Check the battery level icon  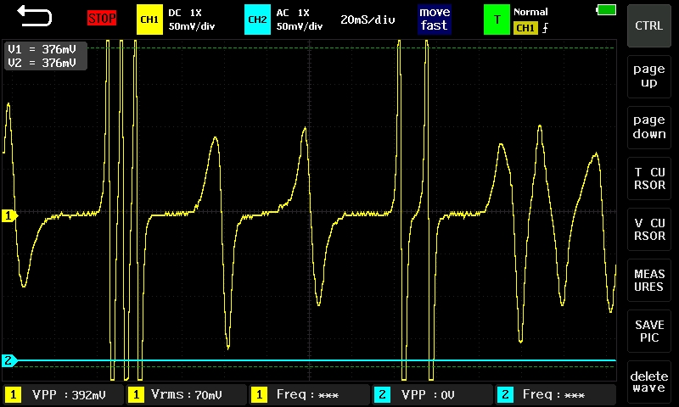606,10
